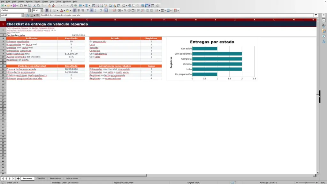Click the add new sheet plus button
The height and width of the screenshot is (184, 327).
coord(18,179)
